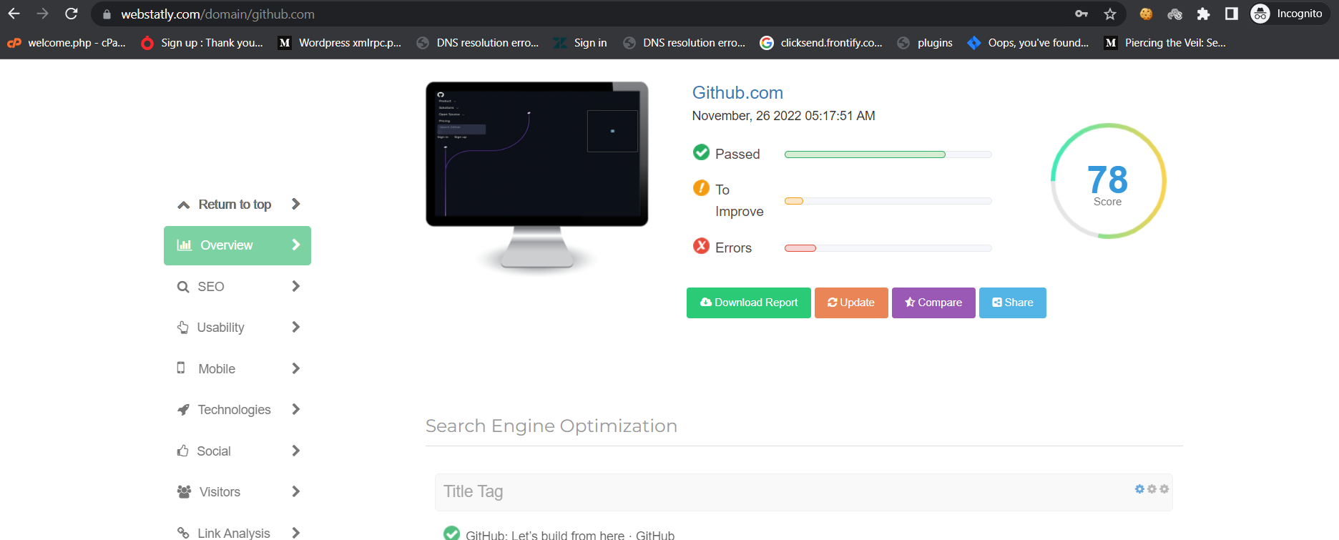Screen dimensions: 1339x540
Task: Open Piercing the Veil bookmark
Action: click(1165, 43)
